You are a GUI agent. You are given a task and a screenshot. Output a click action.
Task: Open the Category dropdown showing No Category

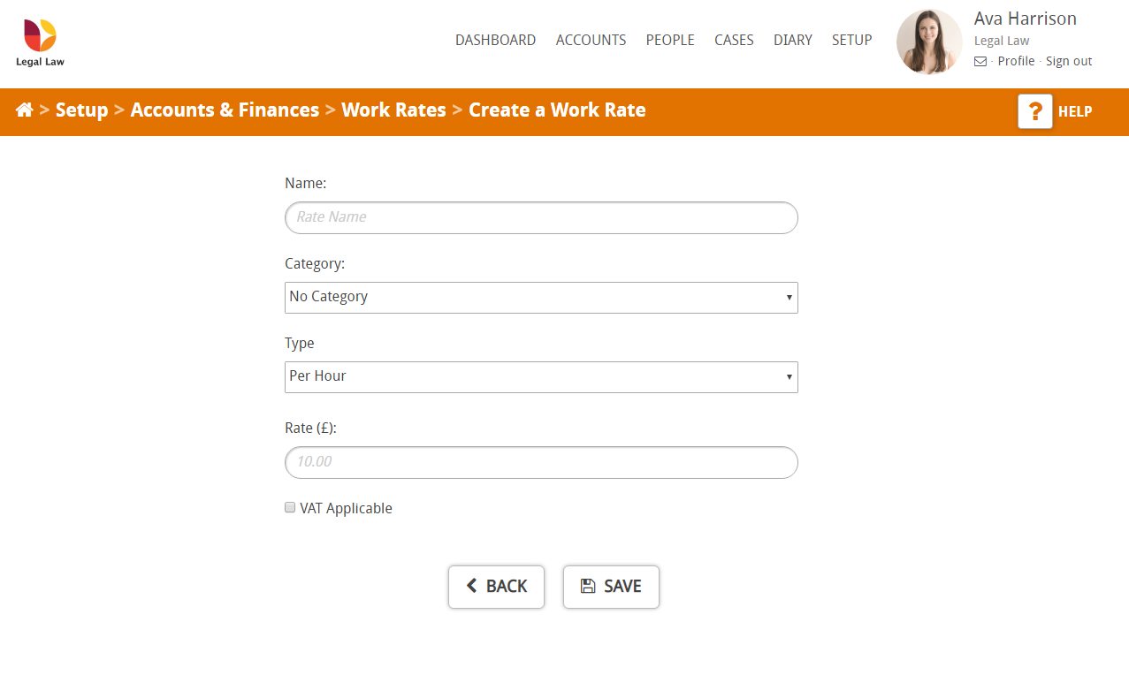pyautogui.click(x=540, y=297)
